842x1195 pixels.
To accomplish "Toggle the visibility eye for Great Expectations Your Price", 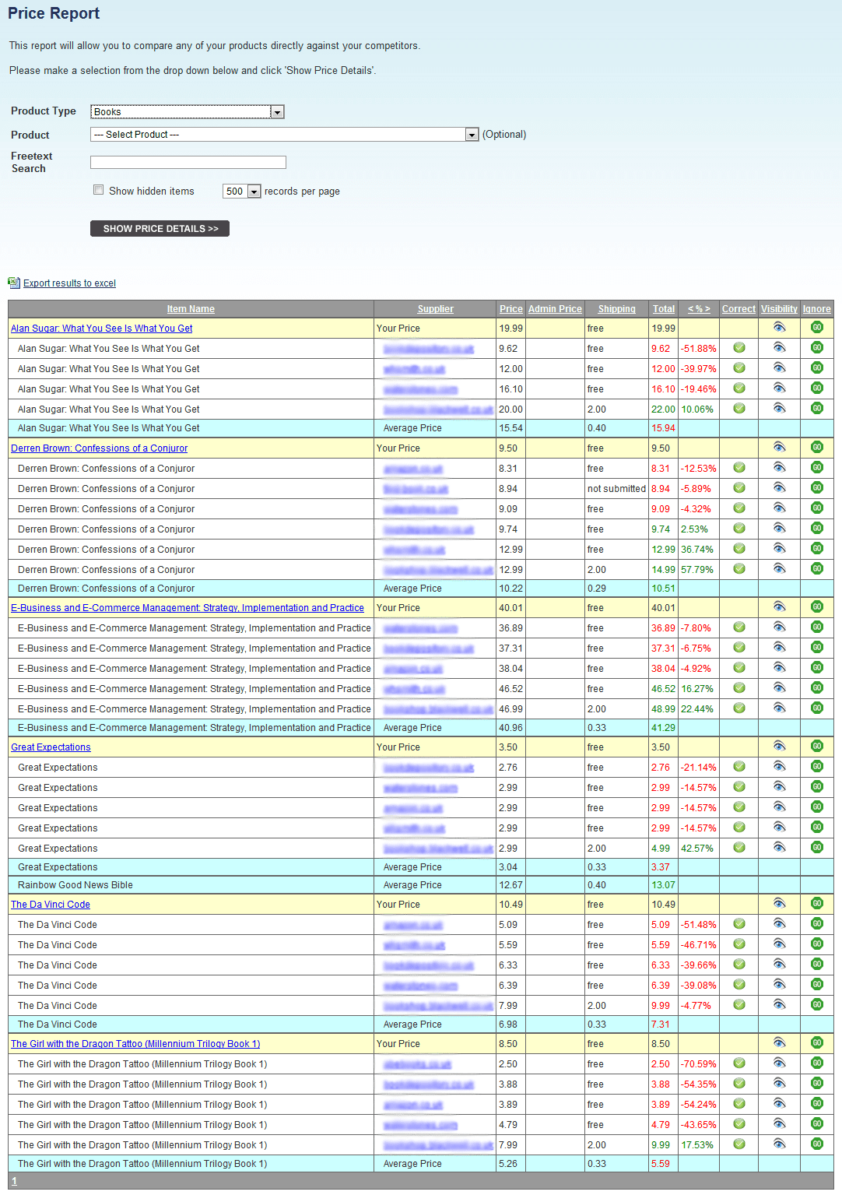I will [x=779, y=745].
